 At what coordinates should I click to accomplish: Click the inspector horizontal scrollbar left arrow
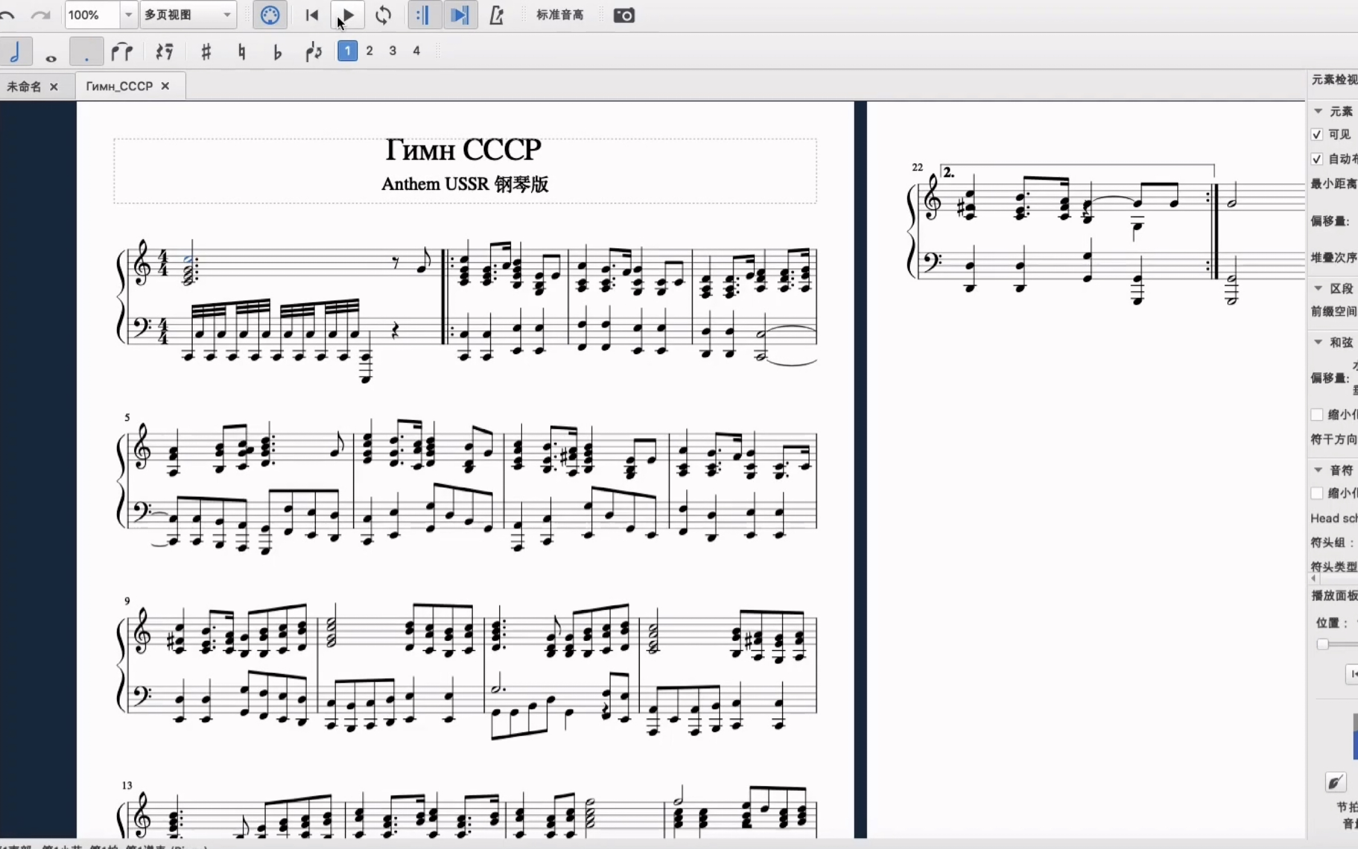[1314, 578]
